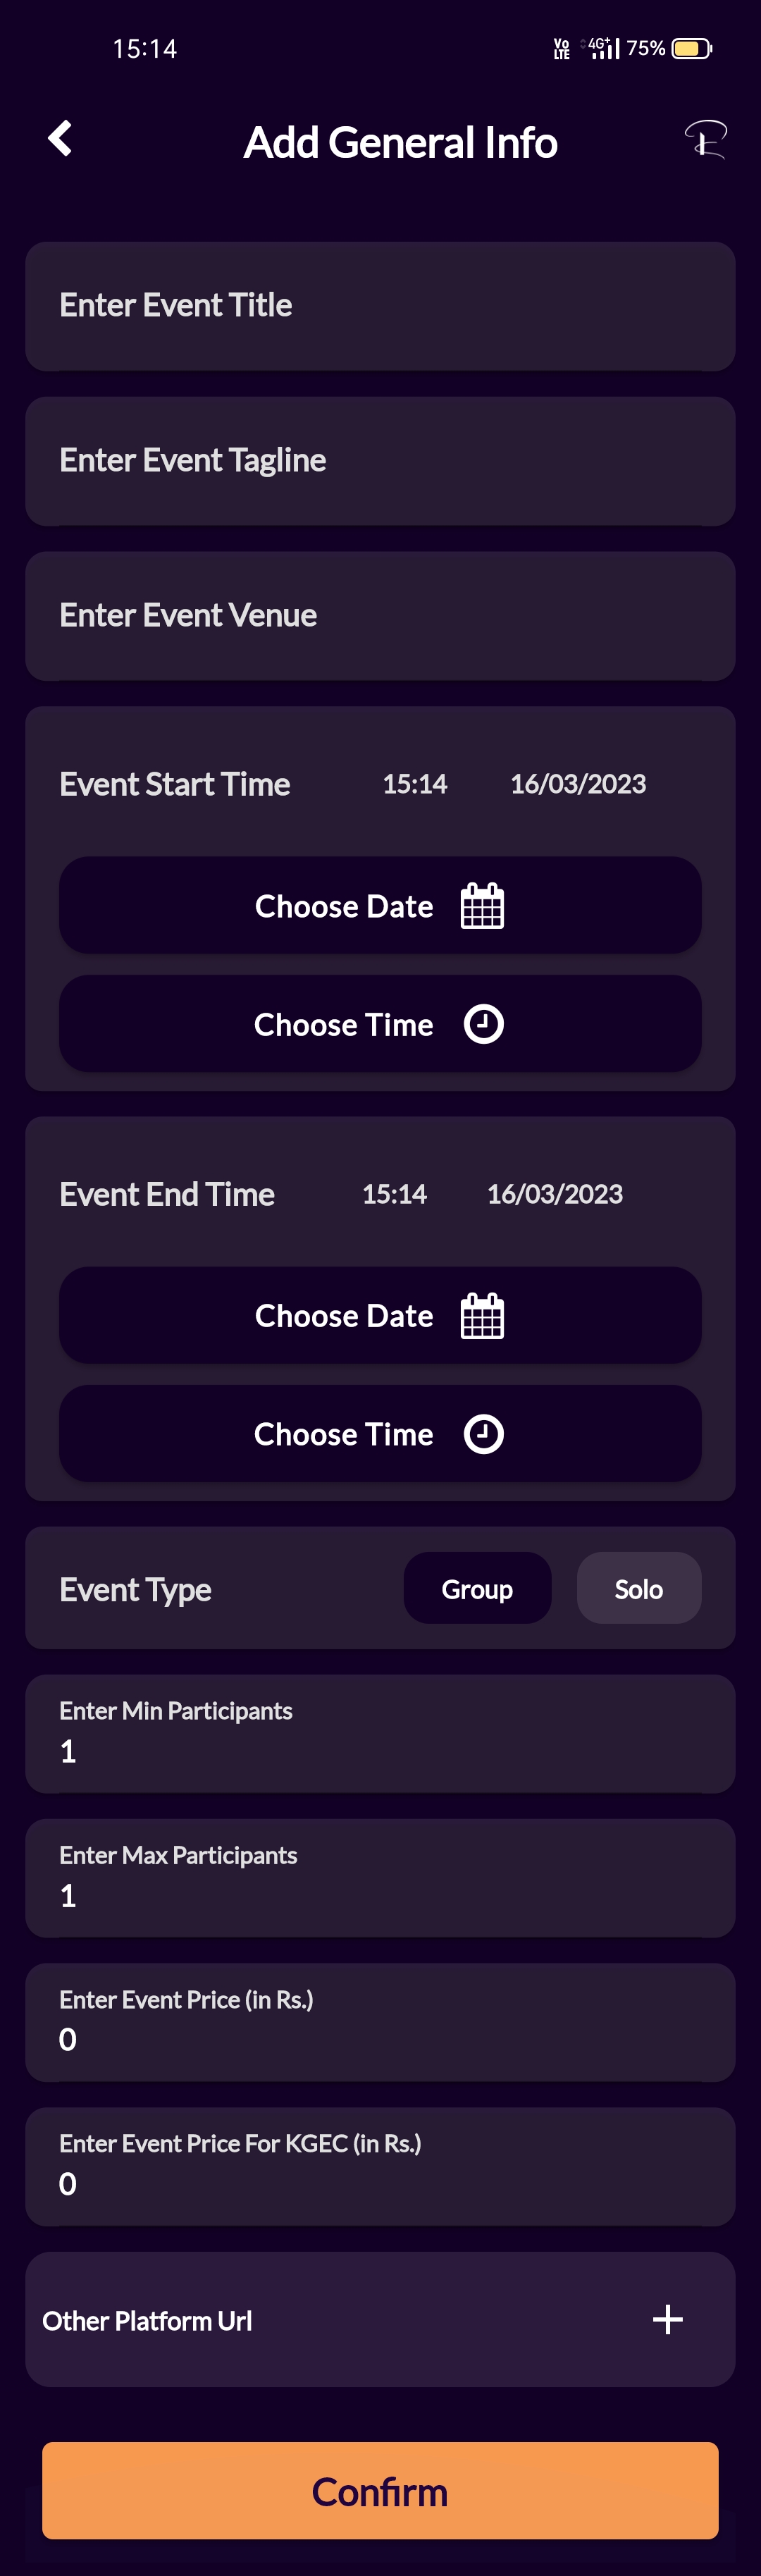
Task: Choose Time for Event End Time
Action: tap(380, 1433)
